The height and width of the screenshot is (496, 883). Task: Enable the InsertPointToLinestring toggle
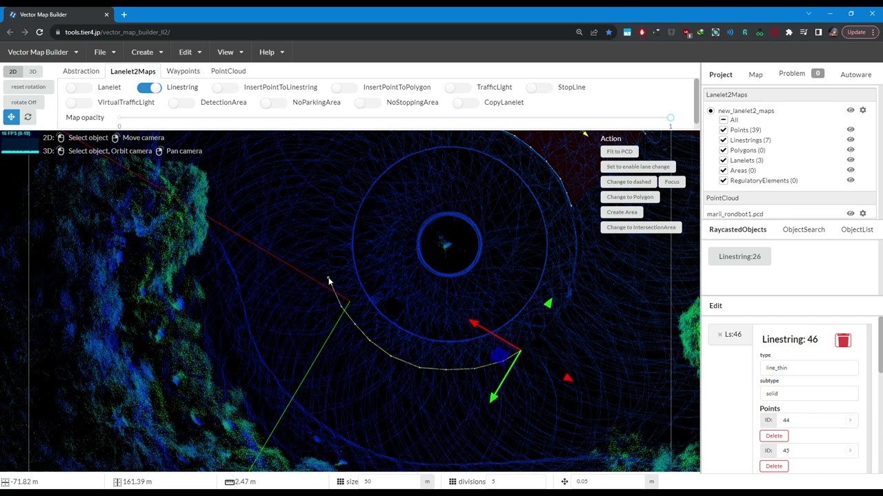225,87
